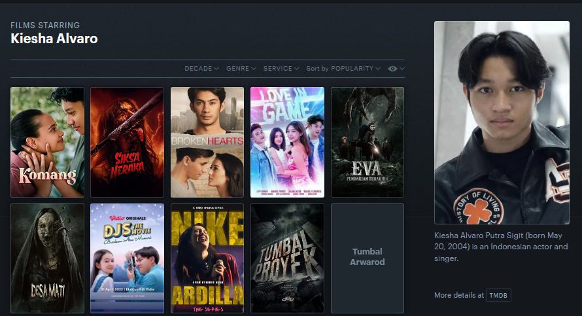Open the Decade filter dropdown
Screen dimensions: 582x316
click(201, 69)
